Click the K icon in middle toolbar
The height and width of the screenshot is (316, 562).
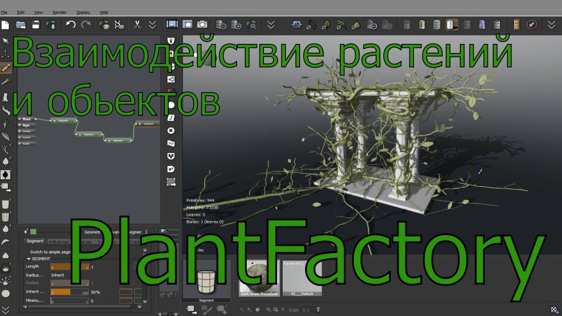click(171, 130)
